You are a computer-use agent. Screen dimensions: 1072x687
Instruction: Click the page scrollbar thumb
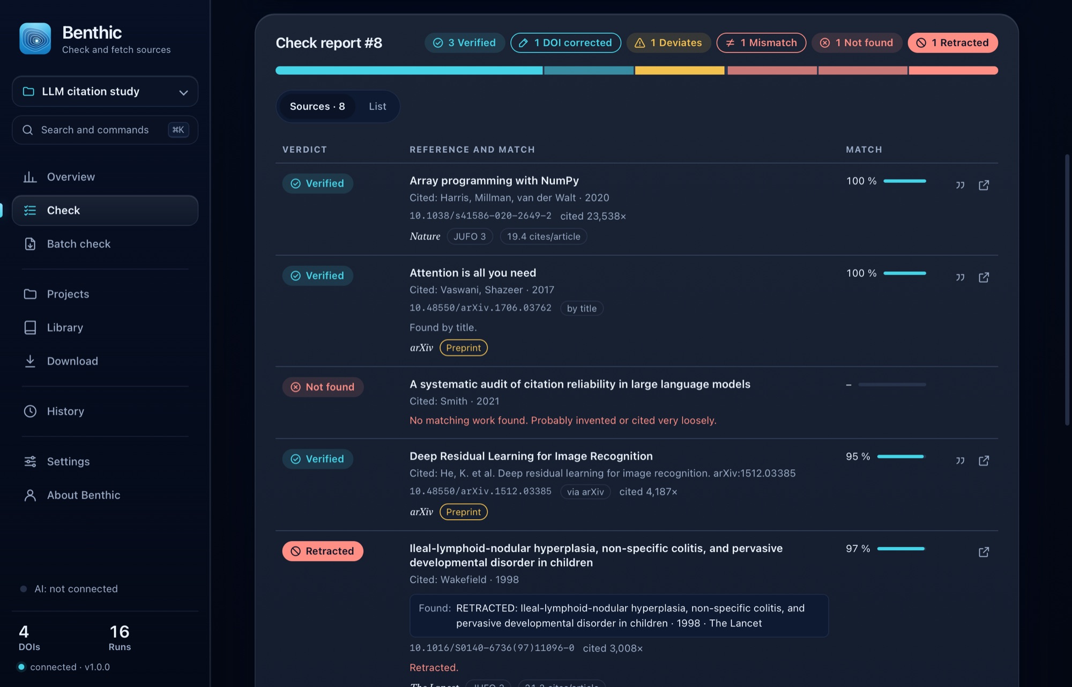[x=1067, y=290]
